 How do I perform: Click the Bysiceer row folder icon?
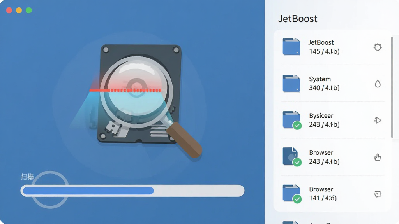tap(291, 120)
